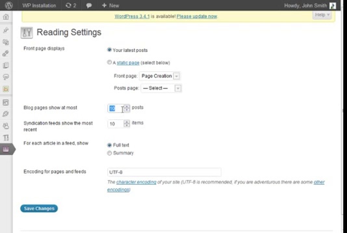Click the Save Changes button
This screenshot has width=347, height=233.
(39, 208)
